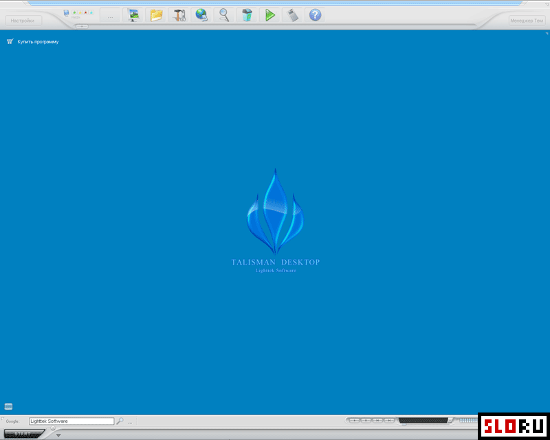Click the small computer icon near the stars

[x=66, y=13]
